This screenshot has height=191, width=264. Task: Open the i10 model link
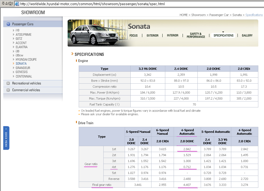17,30
